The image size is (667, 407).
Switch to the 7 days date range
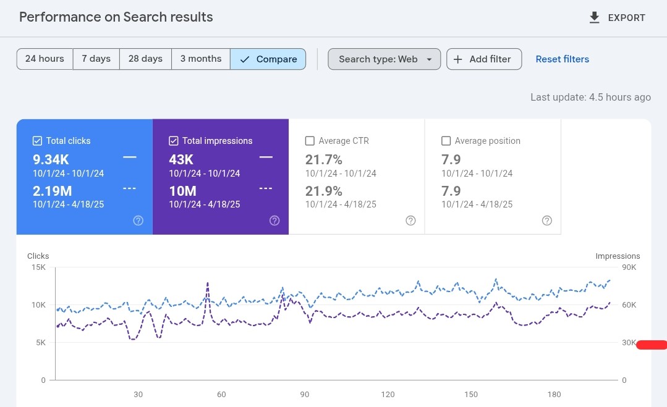coord(96,59)
